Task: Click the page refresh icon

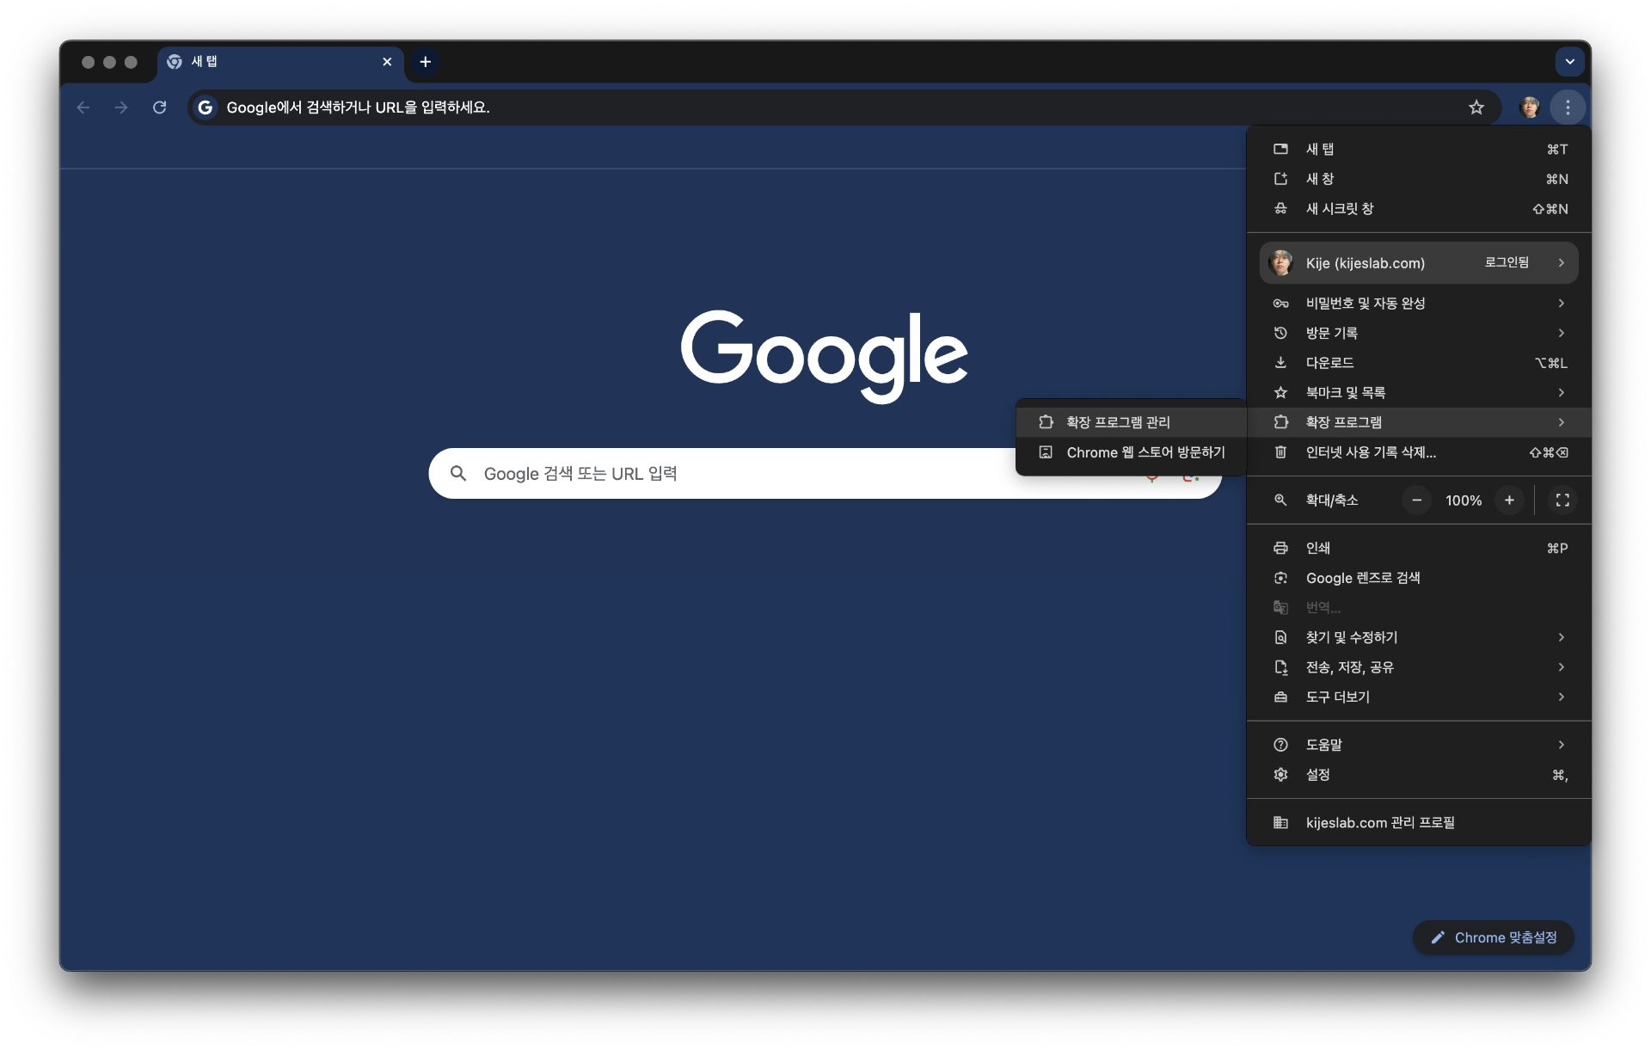Action: pos(159,107)
